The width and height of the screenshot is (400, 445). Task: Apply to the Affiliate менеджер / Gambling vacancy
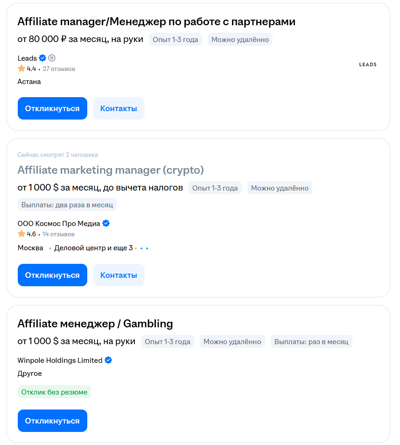pyautogui.click(x=52, y=421)
